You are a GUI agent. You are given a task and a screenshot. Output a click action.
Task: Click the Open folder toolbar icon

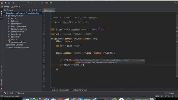point(2,3)
